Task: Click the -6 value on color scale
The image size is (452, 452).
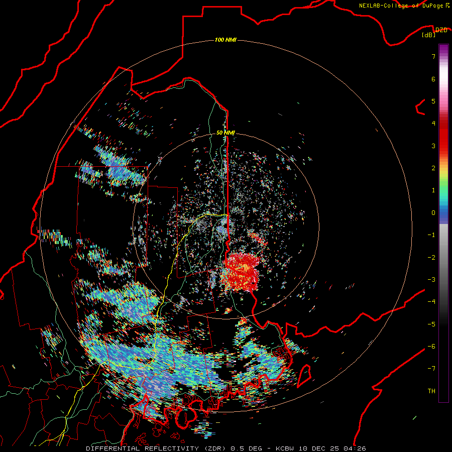Action: coord(431,347)
